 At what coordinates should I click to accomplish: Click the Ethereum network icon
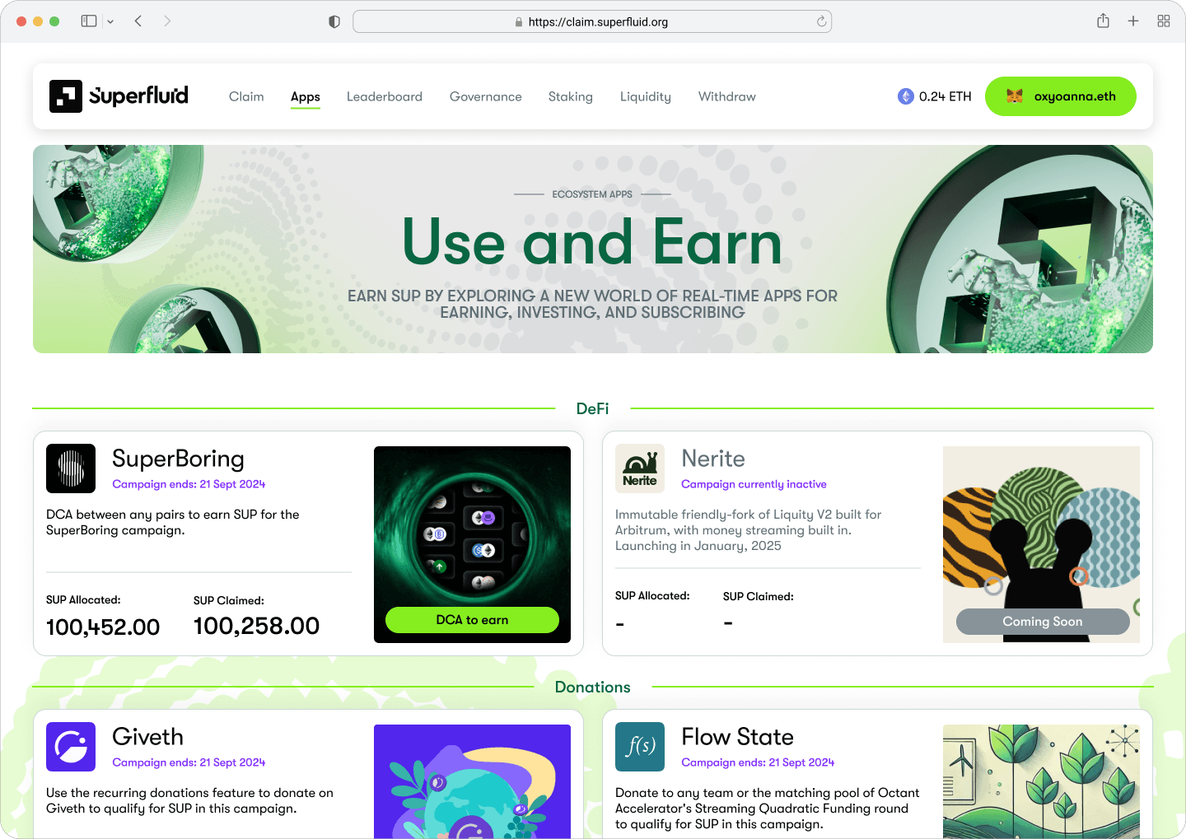pyautogui.click(x=906, y=96)
